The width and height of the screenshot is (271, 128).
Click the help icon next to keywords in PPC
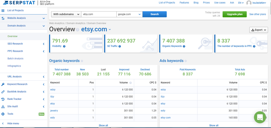pos(254,46)
